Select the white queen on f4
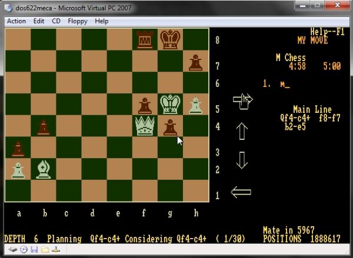Image resolution: width=353 pixels, height=258 pixels. pyautogui.click(x=145, y=126)
